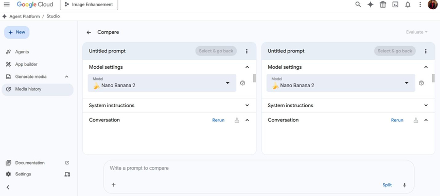The width and height of the screenshot is (440, 196).
Task: Click the devices icon beside Settings
Action: pos(67,174)
